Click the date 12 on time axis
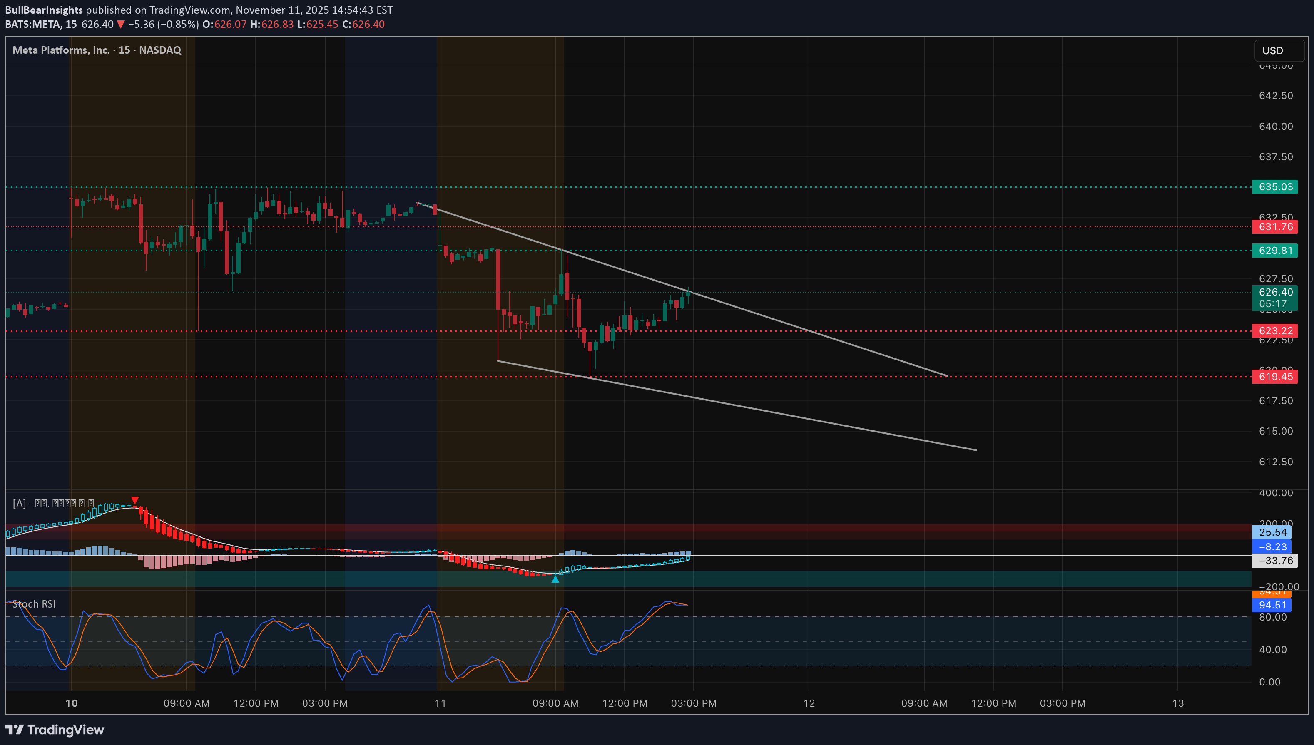The image size is (1314, 745). (809, 703)
